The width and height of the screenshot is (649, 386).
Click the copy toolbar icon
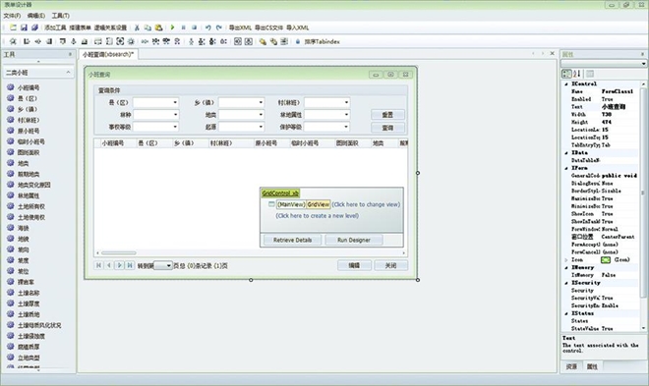coord(147,28)
